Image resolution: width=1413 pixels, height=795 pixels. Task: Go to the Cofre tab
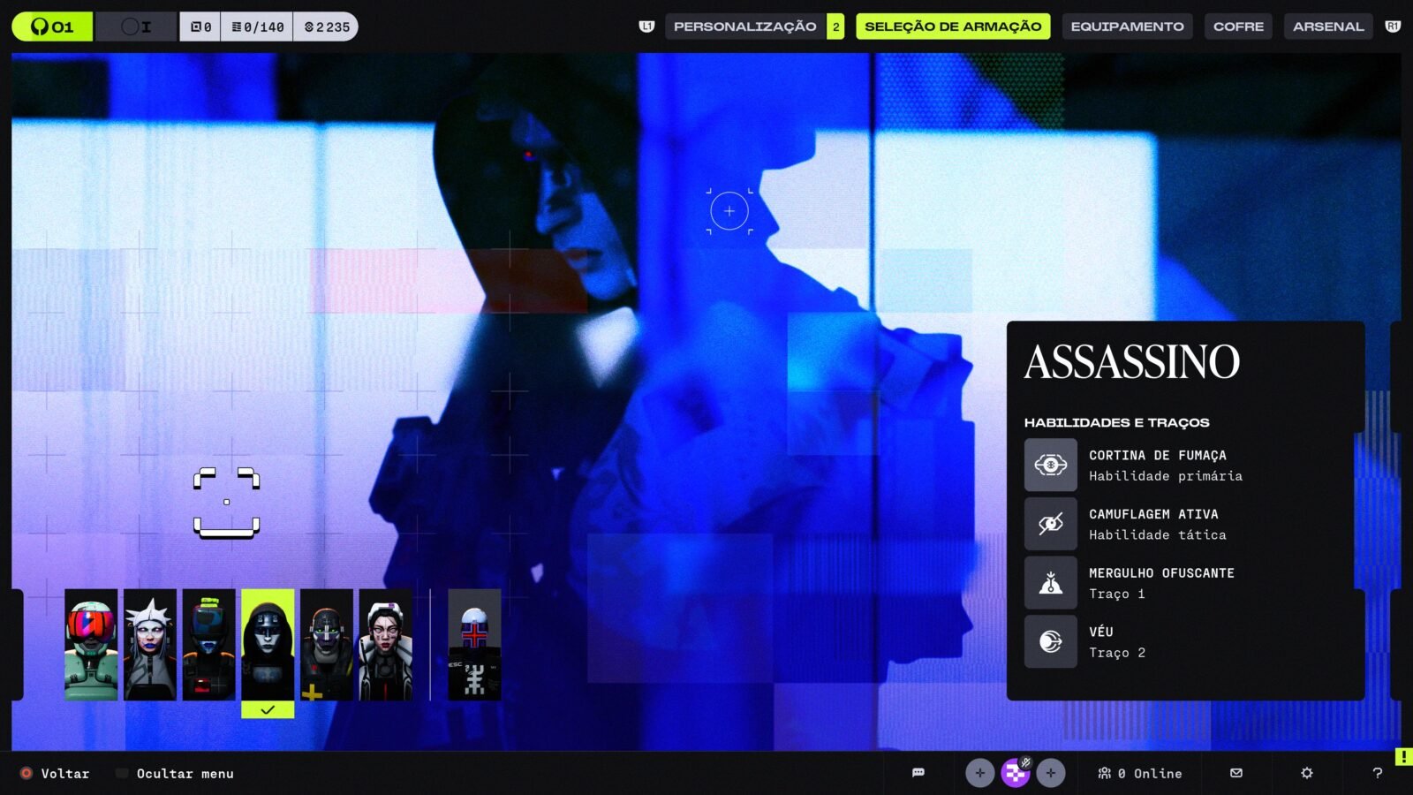click(1238, 26)
